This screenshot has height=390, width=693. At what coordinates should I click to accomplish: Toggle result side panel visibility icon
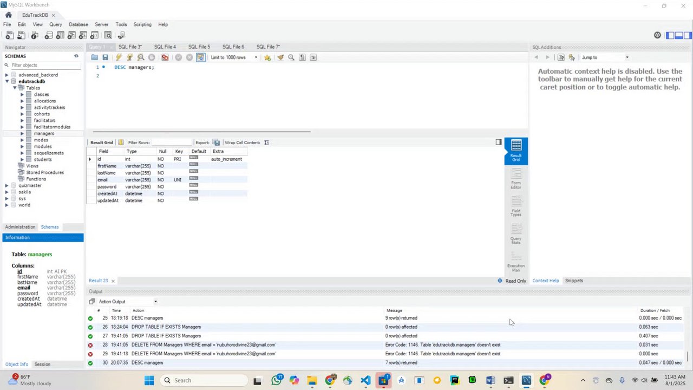coord(499,142)
